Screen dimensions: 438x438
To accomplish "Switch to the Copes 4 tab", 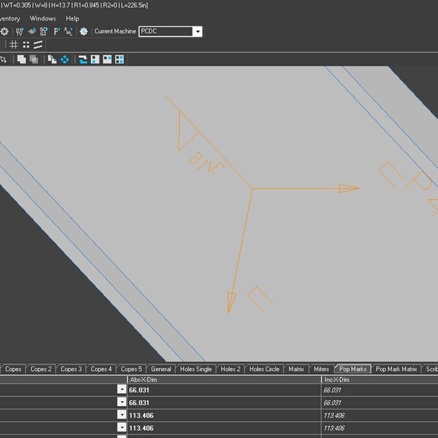I will coord(101,369).
